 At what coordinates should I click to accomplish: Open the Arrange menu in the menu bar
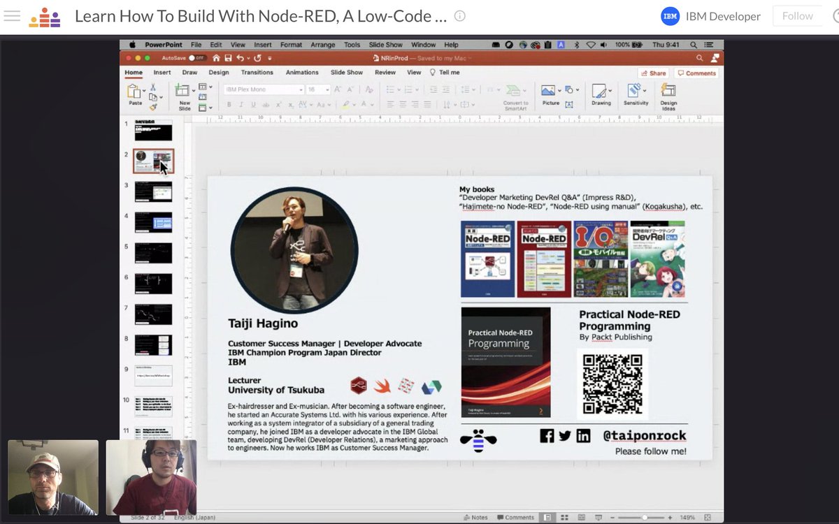[x=322, y=44]
